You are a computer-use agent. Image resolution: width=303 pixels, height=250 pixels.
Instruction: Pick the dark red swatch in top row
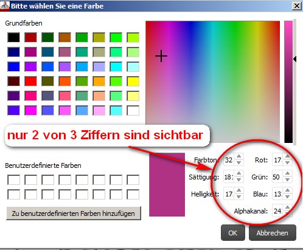(31, 37)
